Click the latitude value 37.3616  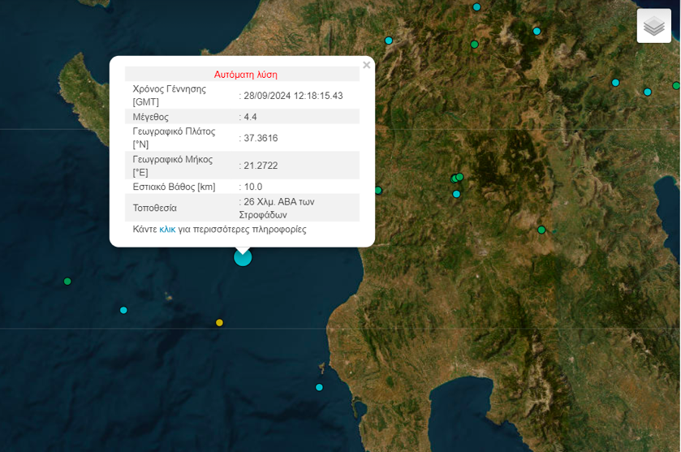(261, 138)
